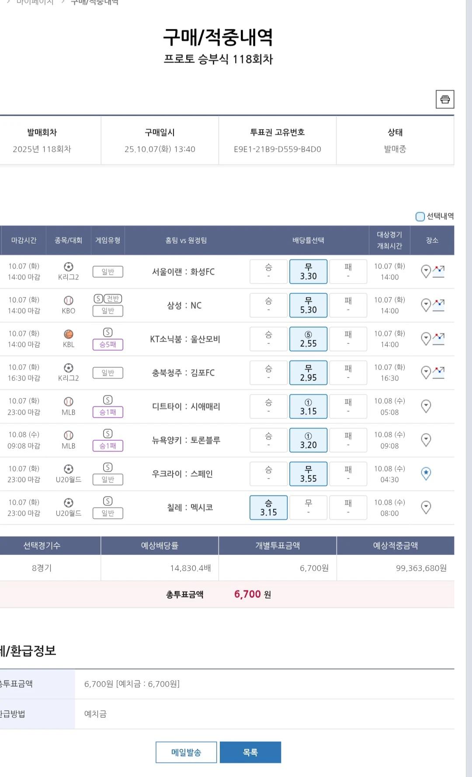The height and width of the screenshot is (777, 472).
Task: Select 승 3.15 odds for 칠레 match
Action: tap(268, 507)
